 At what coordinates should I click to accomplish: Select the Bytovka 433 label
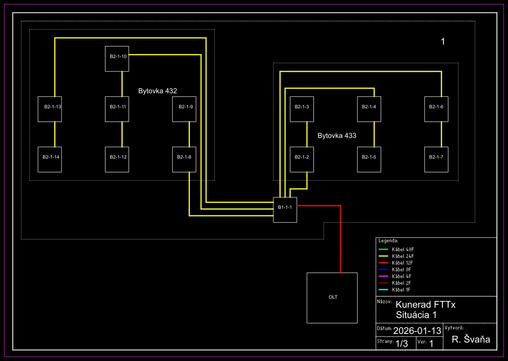(337, 136)
